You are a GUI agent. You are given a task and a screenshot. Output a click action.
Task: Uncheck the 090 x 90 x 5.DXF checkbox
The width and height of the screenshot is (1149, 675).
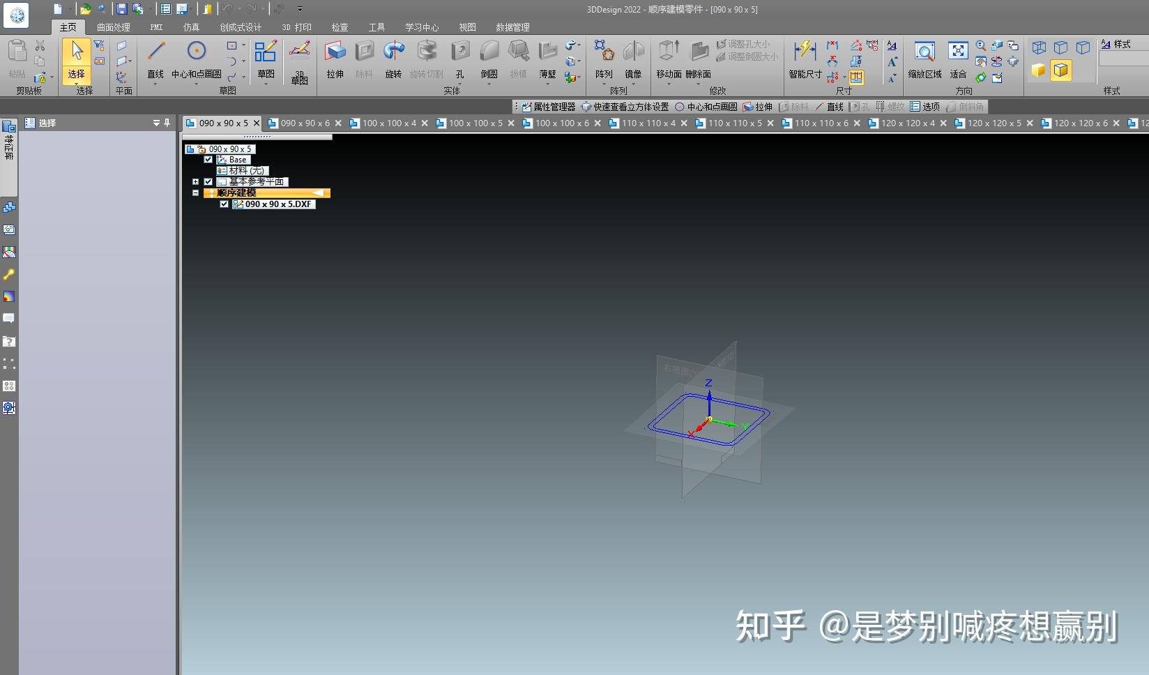(225, 204)
